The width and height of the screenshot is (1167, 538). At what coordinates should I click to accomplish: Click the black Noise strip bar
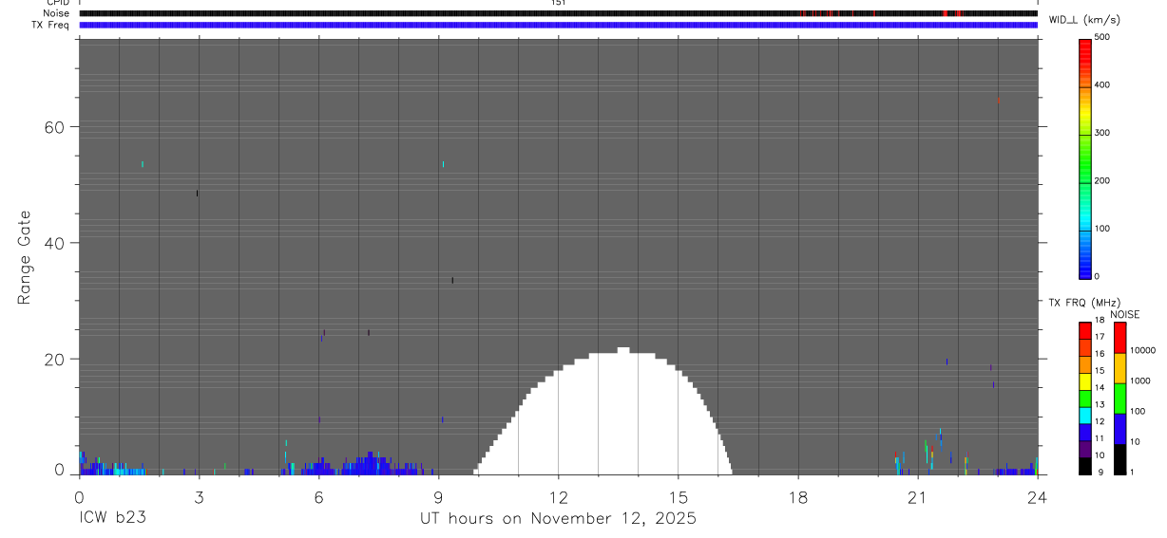click(558, 13)
